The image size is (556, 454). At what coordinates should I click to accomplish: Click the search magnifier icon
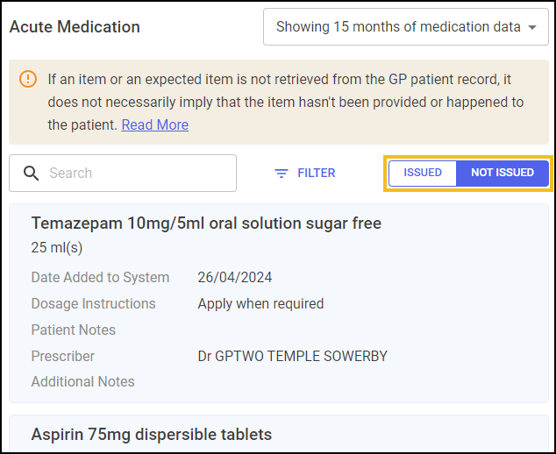pyautogui.click(x=31, y=174)
